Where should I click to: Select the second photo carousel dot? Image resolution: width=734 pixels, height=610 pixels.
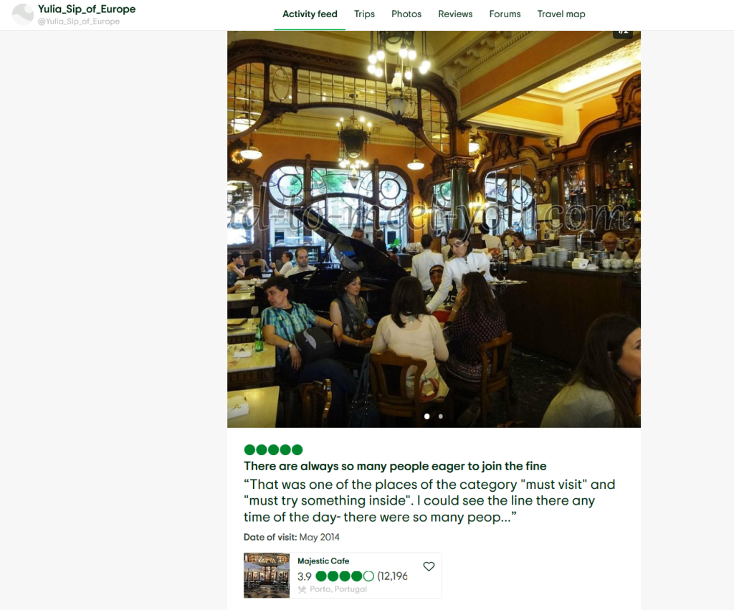tap(441, 416)
